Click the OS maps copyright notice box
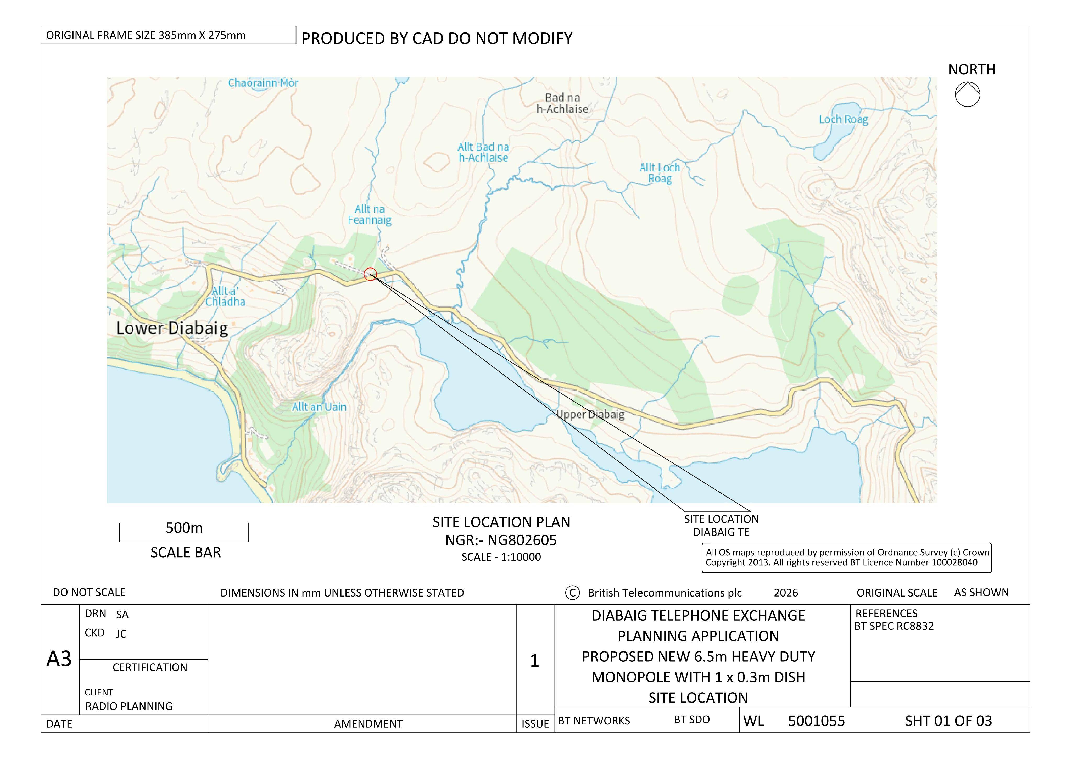The height and width of the screenshot is (758, 1072). tap(846, 558)
